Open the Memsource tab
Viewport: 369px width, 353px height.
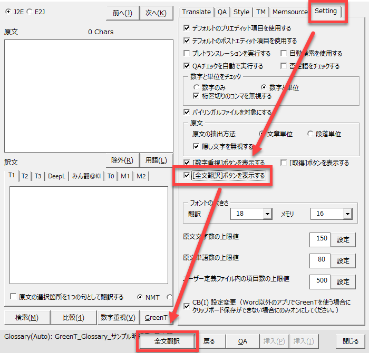click(x=289, y=12)
